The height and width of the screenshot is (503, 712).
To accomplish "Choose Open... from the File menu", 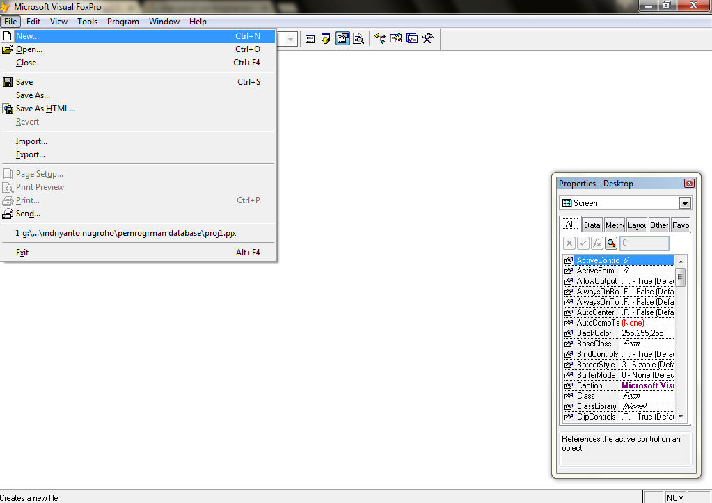I will (x=139, y=49).
